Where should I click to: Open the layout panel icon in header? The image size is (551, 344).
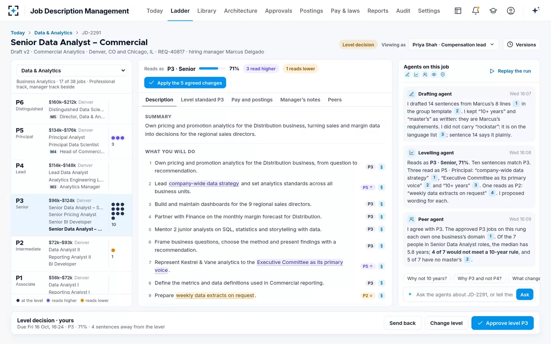(458, 11)
